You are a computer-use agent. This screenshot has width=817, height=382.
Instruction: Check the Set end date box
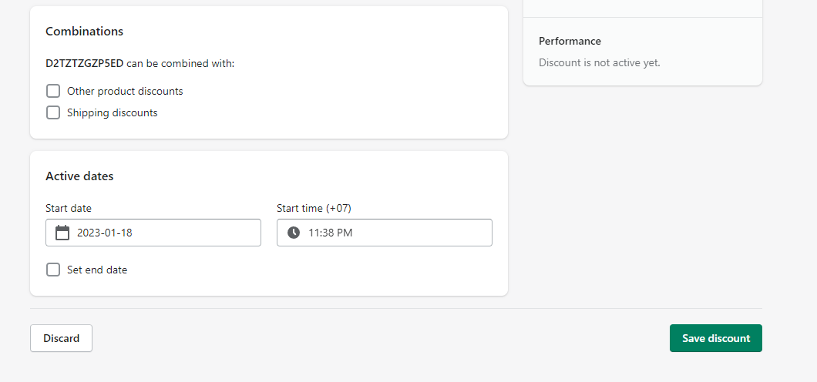point(53,270)
